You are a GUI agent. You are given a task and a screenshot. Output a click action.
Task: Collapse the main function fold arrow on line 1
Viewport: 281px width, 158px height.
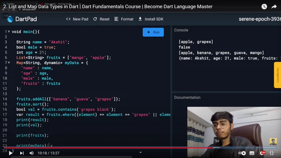pos(9,31)
